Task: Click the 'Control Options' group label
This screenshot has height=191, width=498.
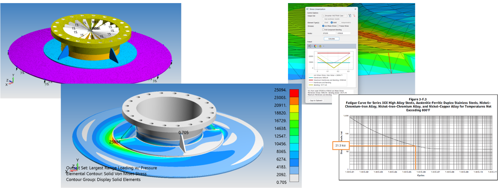Action: point(313,13)
